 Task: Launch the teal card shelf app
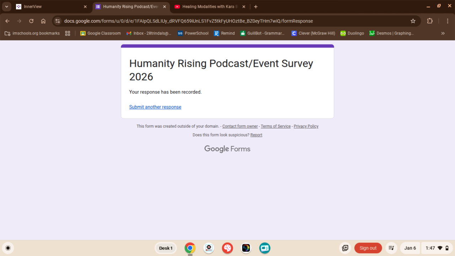tap(265, 248)
